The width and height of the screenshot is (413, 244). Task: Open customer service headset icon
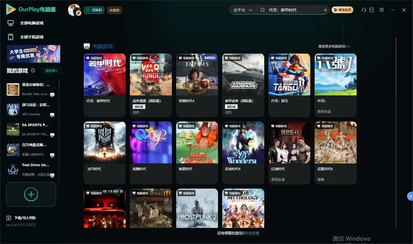coord(363,10)
